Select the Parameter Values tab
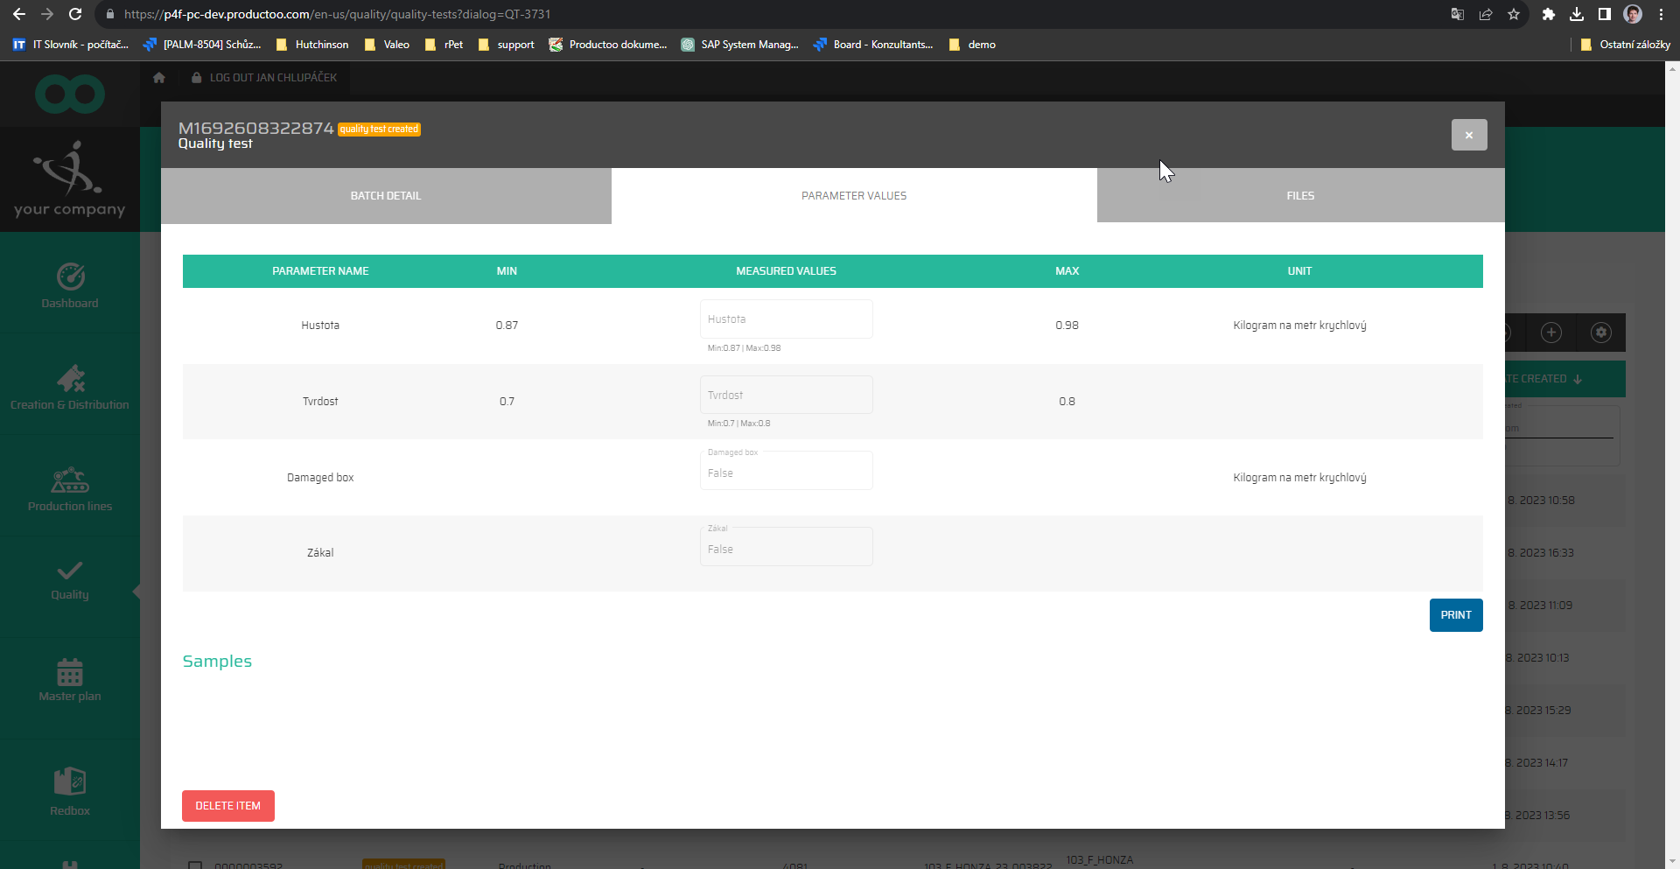Screen dimensions: 1680x869 [x=854, y=196]
